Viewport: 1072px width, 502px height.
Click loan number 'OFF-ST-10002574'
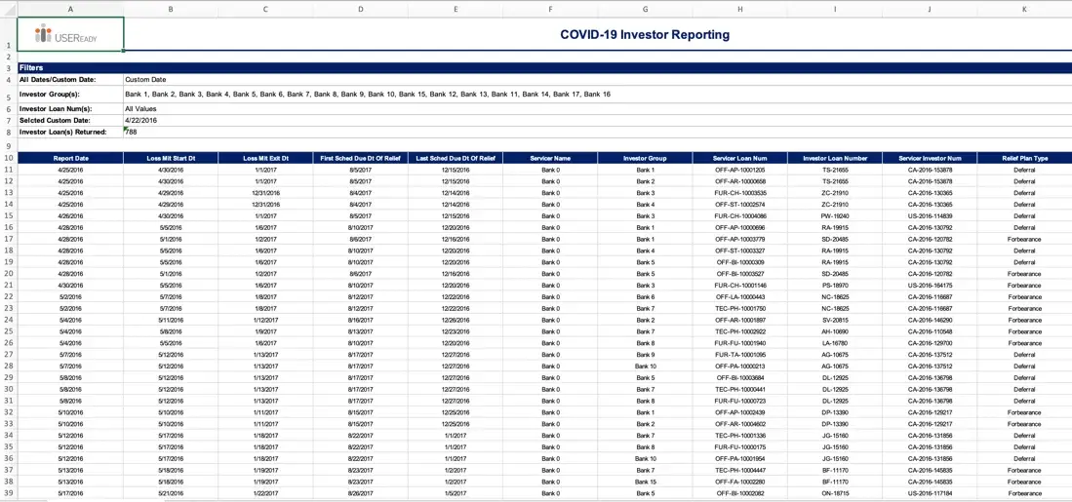739,205
